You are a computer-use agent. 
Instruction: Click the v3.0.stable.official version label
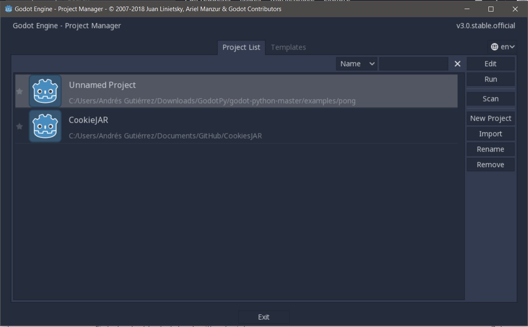tap(486, 26)
